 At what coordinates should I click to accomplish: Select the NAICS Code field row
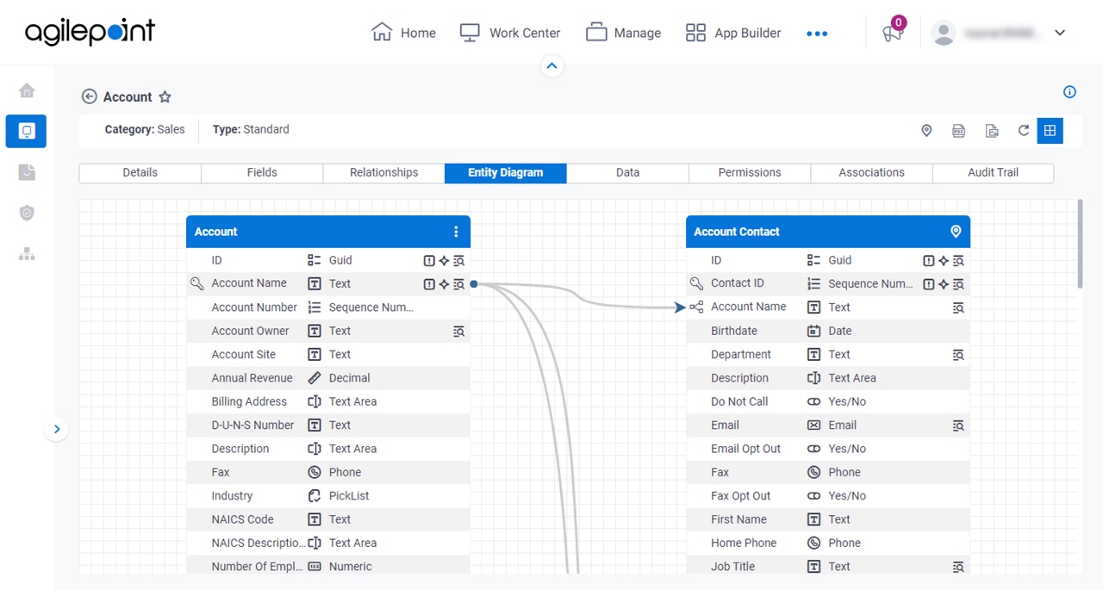tap(328, 519)
